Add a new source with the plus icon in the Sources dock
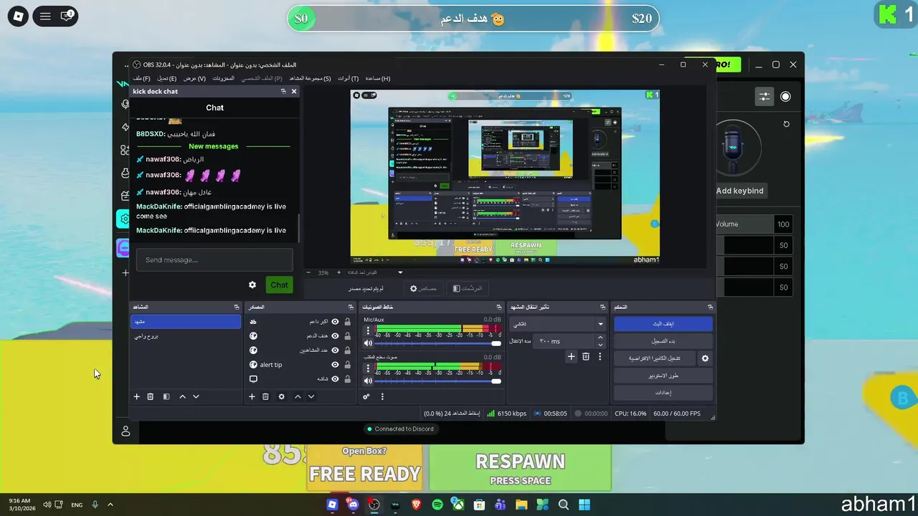 (x=252, y=396)
